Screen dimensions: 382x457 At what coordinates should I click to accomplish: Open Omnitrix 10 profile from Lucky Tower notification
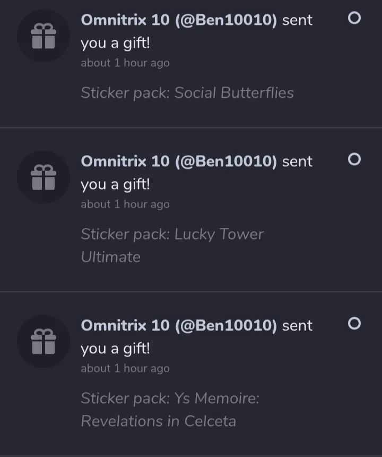tap(178, 161)
